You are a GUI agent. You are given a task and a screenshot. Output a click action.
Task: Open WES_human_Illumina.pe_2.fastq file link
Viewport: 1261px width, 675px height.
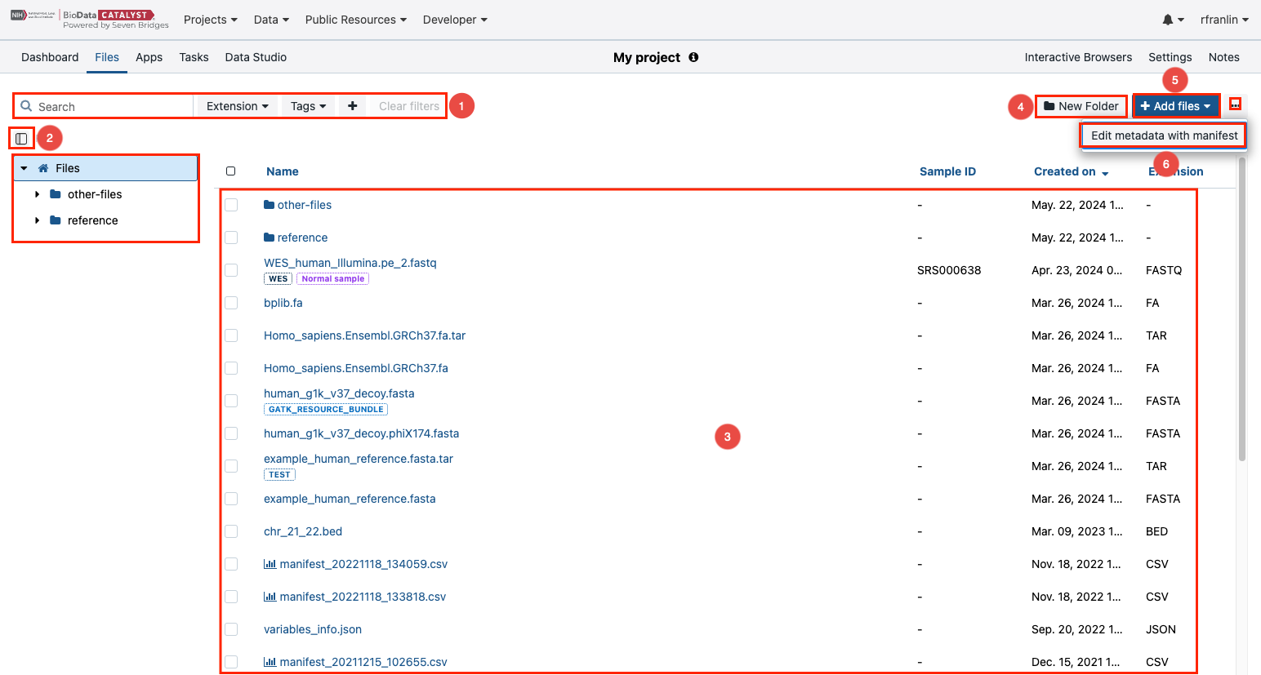click(x=350, y=263)
